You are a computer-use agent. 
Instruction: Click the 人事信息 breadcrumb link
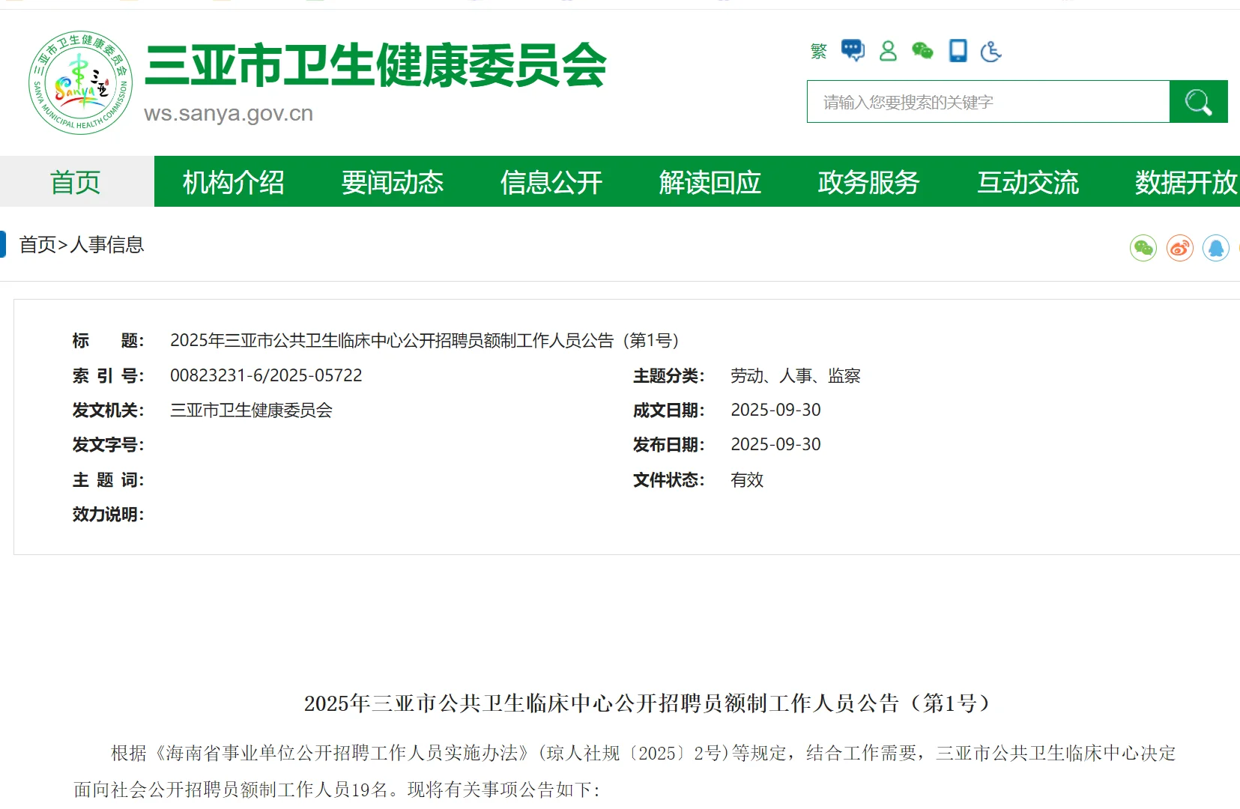click(x=106, y=245)
